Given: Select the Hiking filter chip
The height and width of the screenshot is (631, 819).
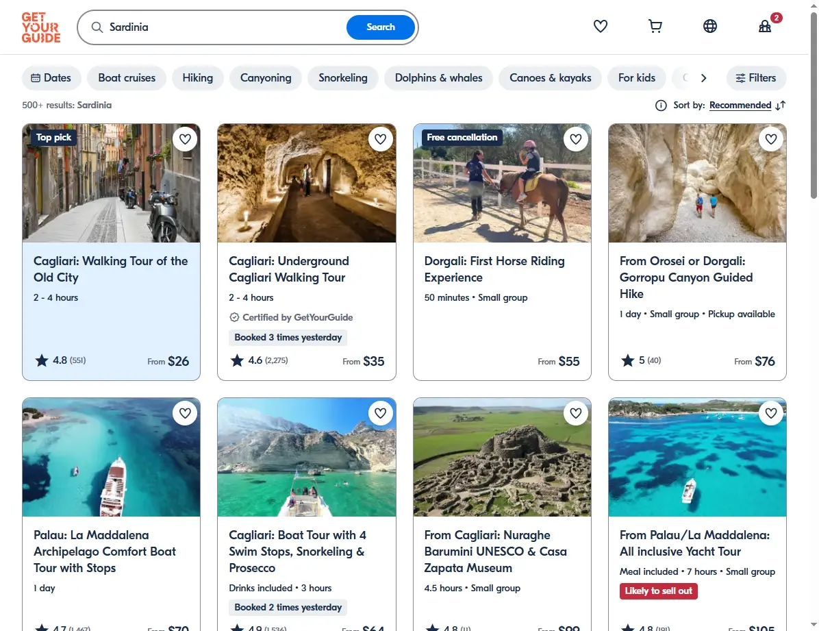Looking at the screenshot, I should [198, 78].
